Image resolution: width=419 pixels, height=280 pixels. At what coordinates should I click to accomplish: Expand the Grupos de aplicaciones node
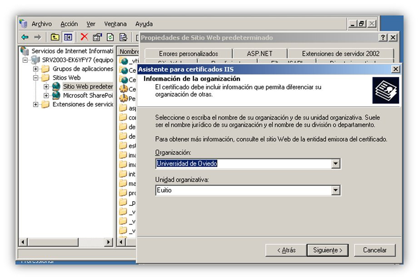[x=35, y=69]
